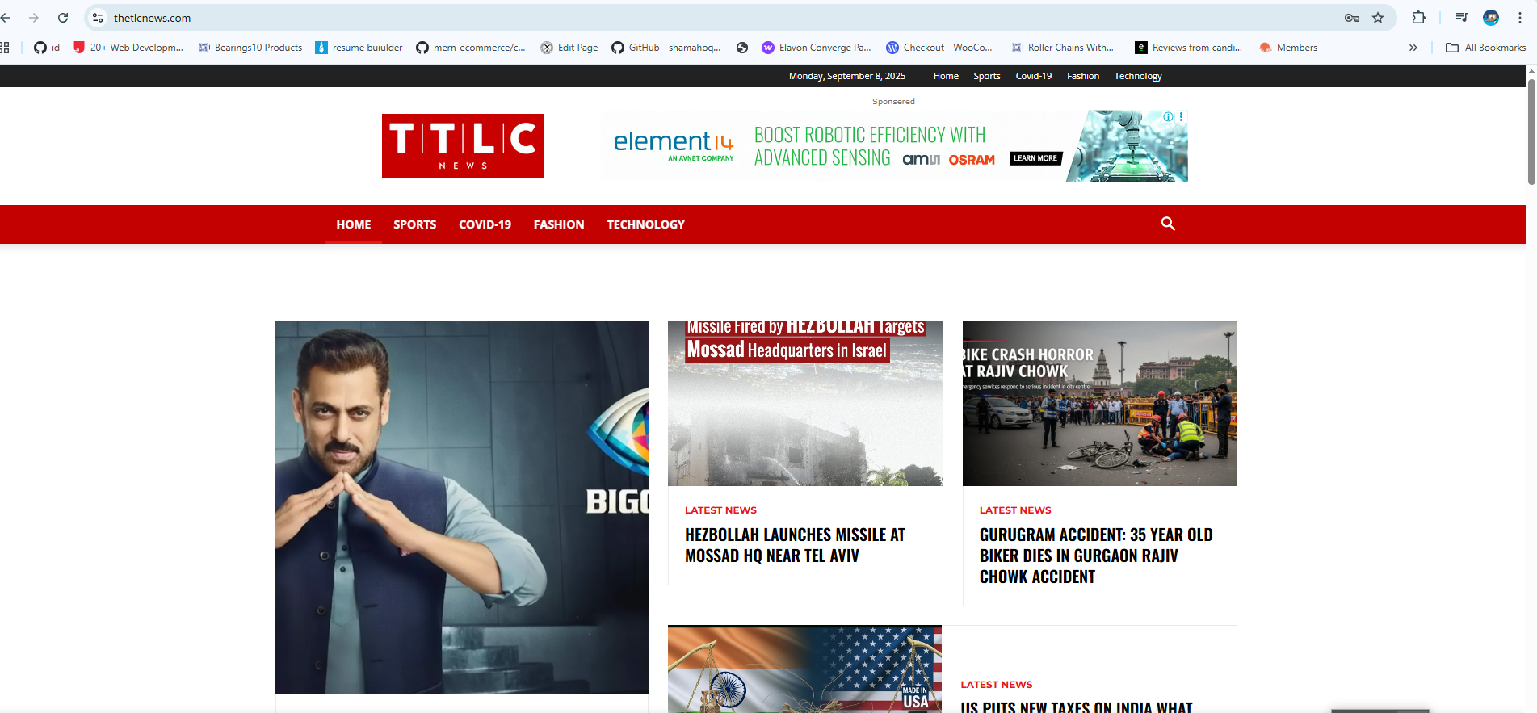Click the element14 ad 'Learn More' button

tap(1035, 158)
